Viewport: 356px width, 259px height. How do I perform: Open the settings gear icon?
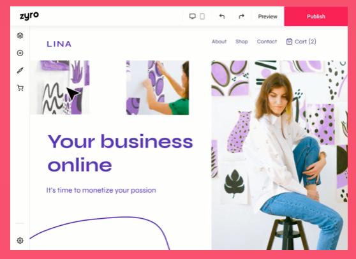[x=20, y=241]
